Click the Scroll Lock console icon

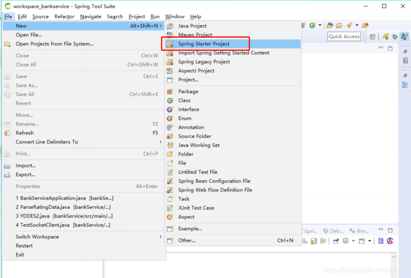[x=314, y=241]
